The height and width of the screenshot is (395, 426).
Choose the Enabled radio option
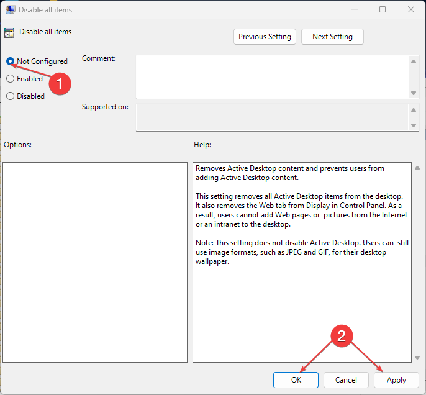(x=11, y=79)
